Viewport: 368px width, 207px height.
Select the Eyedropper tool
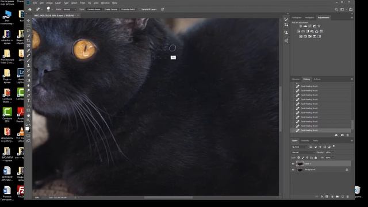tap(28, 51)
